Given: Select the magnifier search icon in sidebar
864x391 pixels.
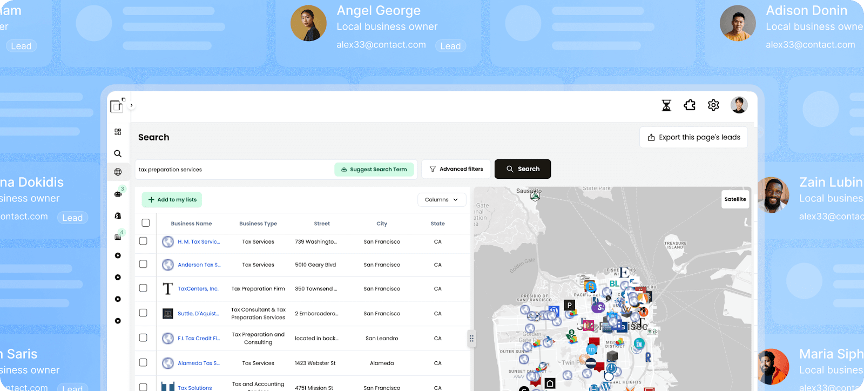Looking at the screenshot, I should tap(118, 153).
